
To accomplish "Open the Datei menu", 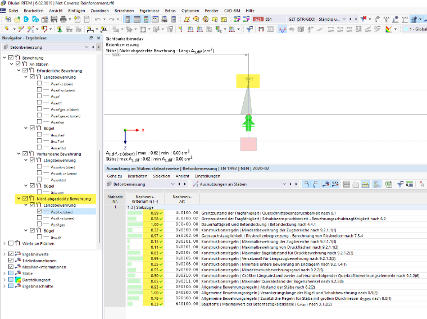I will [x=13, y=11].
